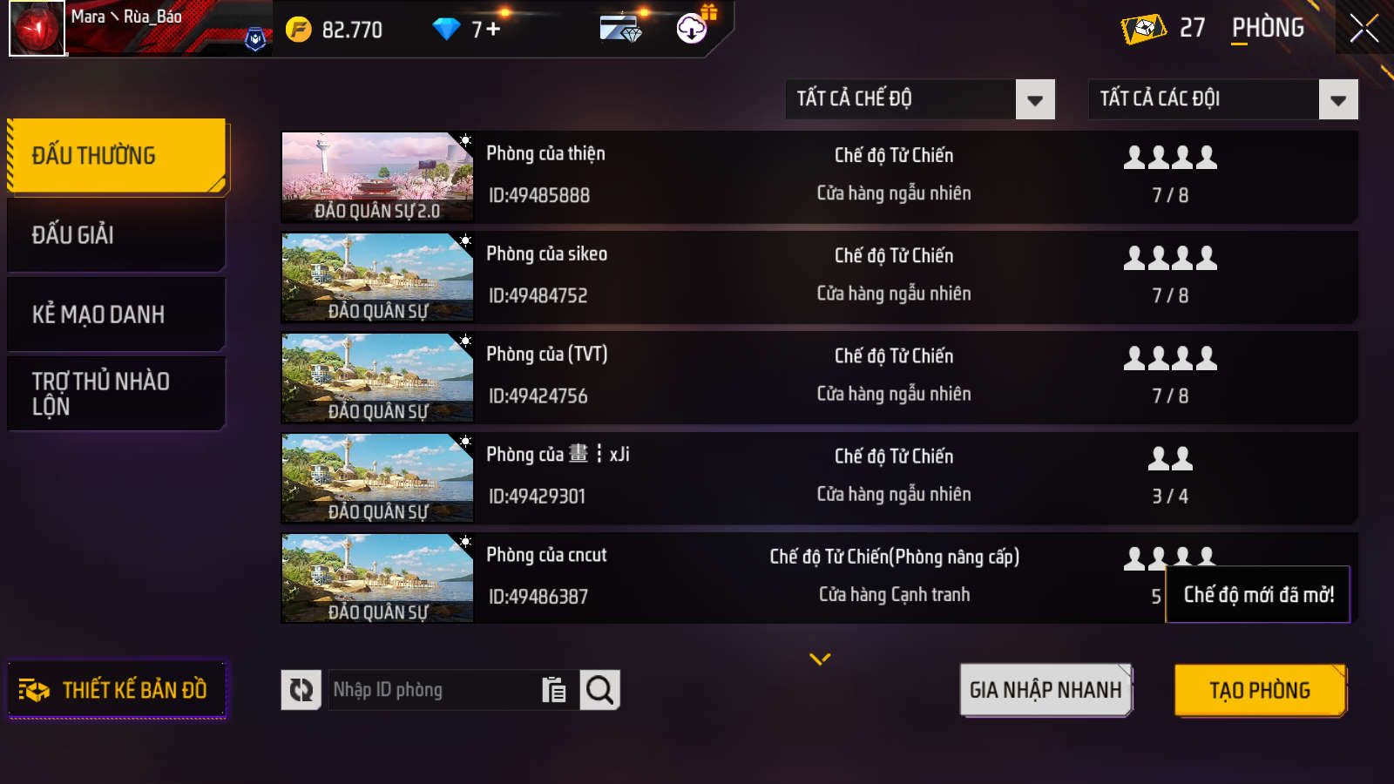Click the refresh room list icon
The width and height of the screenshot is (1394, 784).
tap(301, 690)
